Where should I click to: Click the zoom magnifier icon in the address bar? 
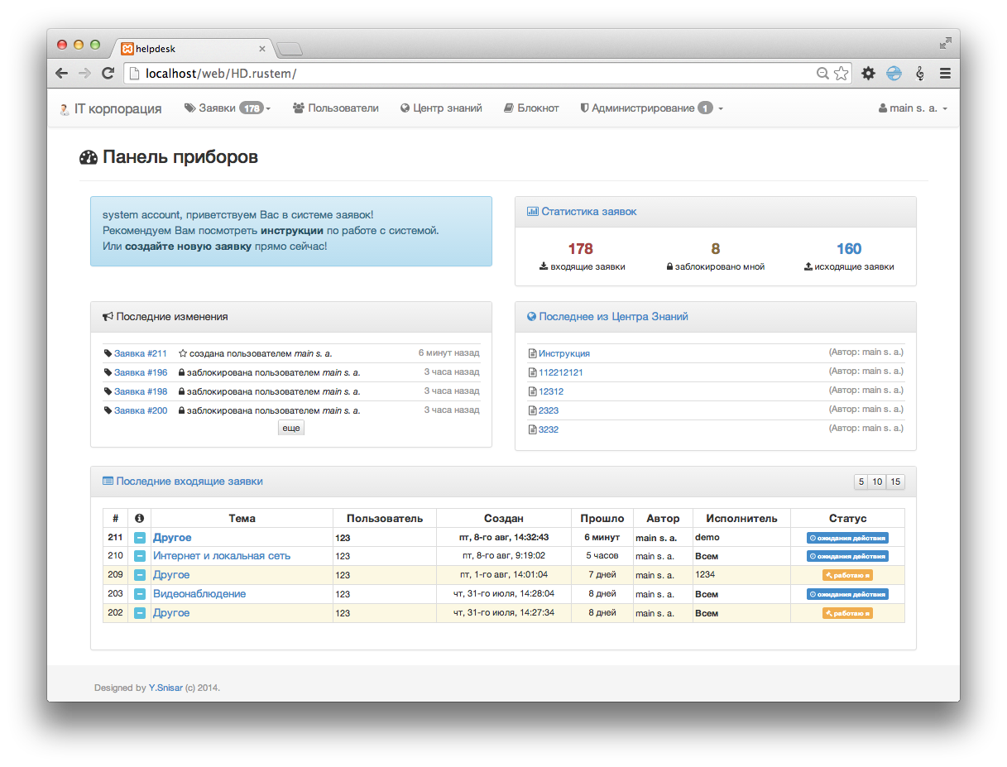(x=822, y=74)
